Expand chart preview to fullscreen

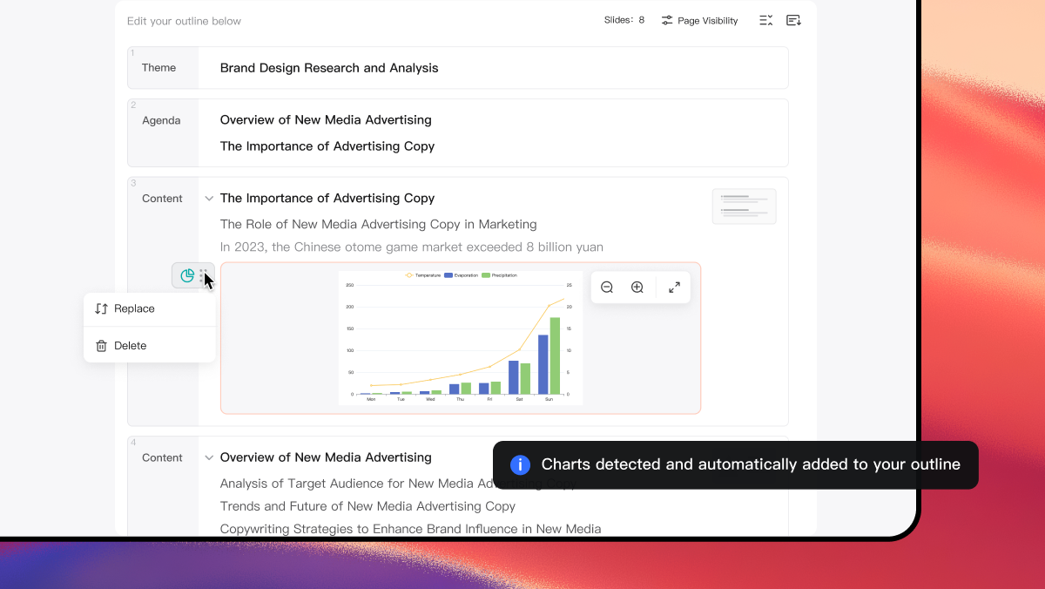[x=674, y=288]
